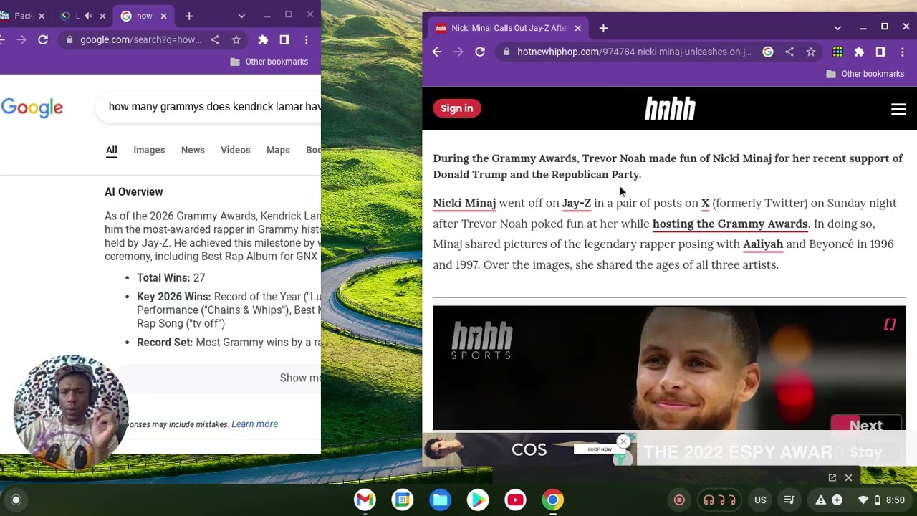Open the media controls playlist icon

pyautogui.click(x=789, y=500)
